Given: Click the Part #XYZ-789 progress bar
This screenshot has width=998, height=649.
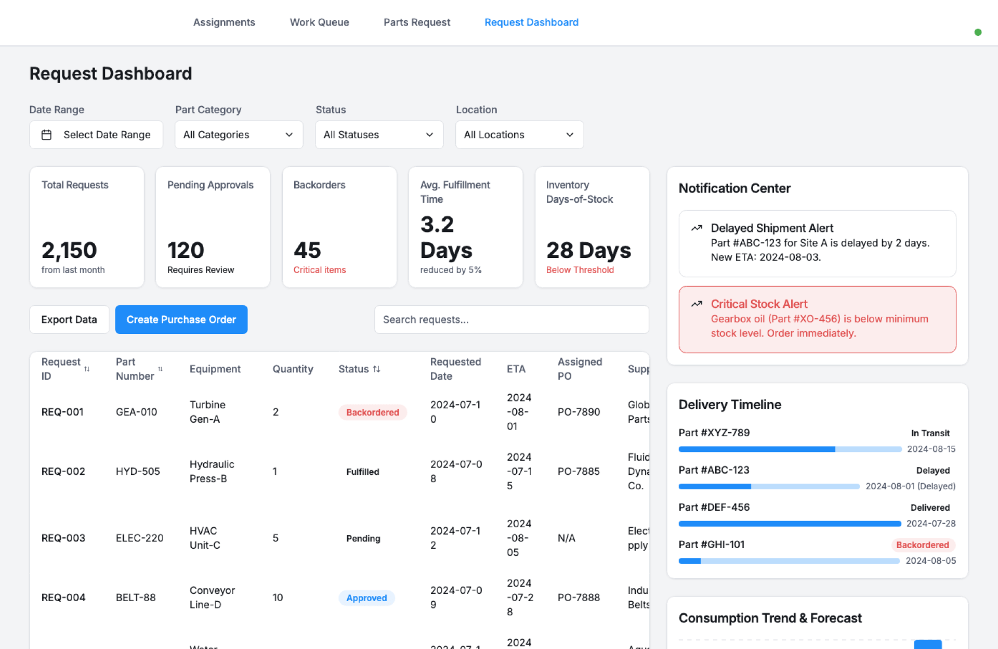Looking at the screenshot, I should pos(790,449).
